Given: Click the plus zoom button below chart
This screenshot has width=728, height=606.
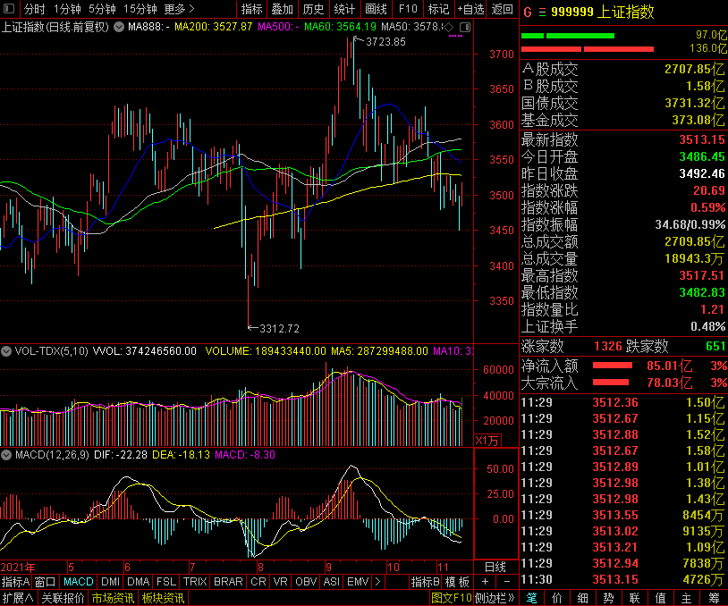Looking at the screenshot, I should coord(486,582).
